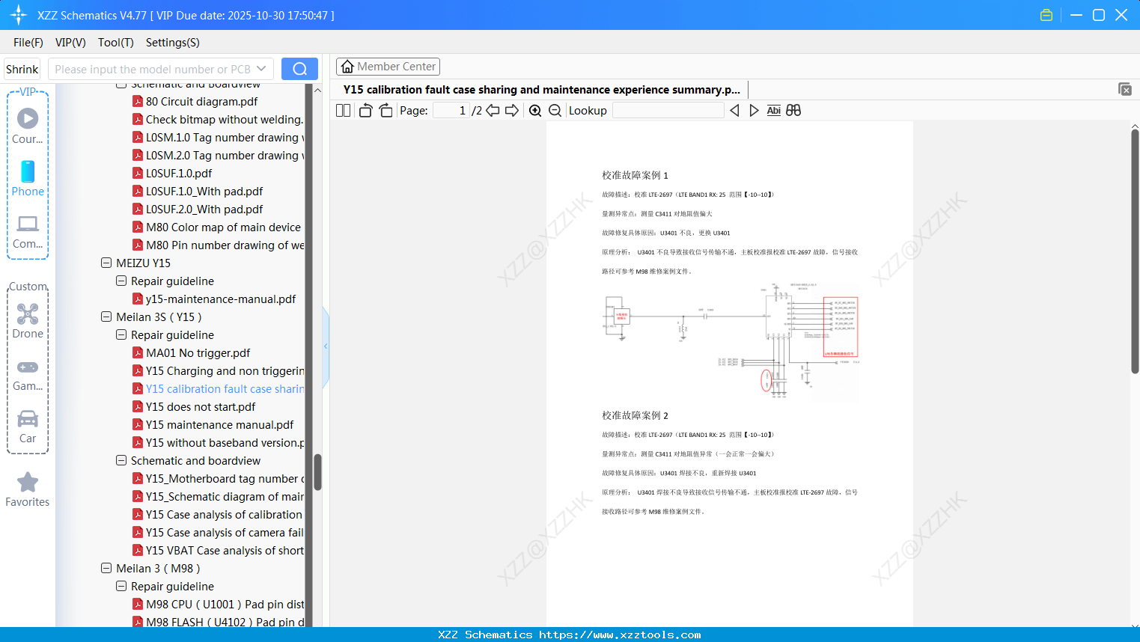
Task: Open Y15 Case analysis of camera fail
Action: tap(225, 532)
